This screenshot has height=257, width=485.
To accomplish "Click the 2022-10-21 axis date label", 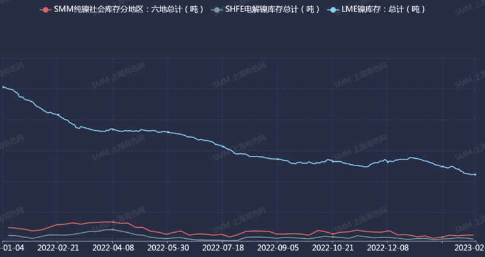I will 332,248.
